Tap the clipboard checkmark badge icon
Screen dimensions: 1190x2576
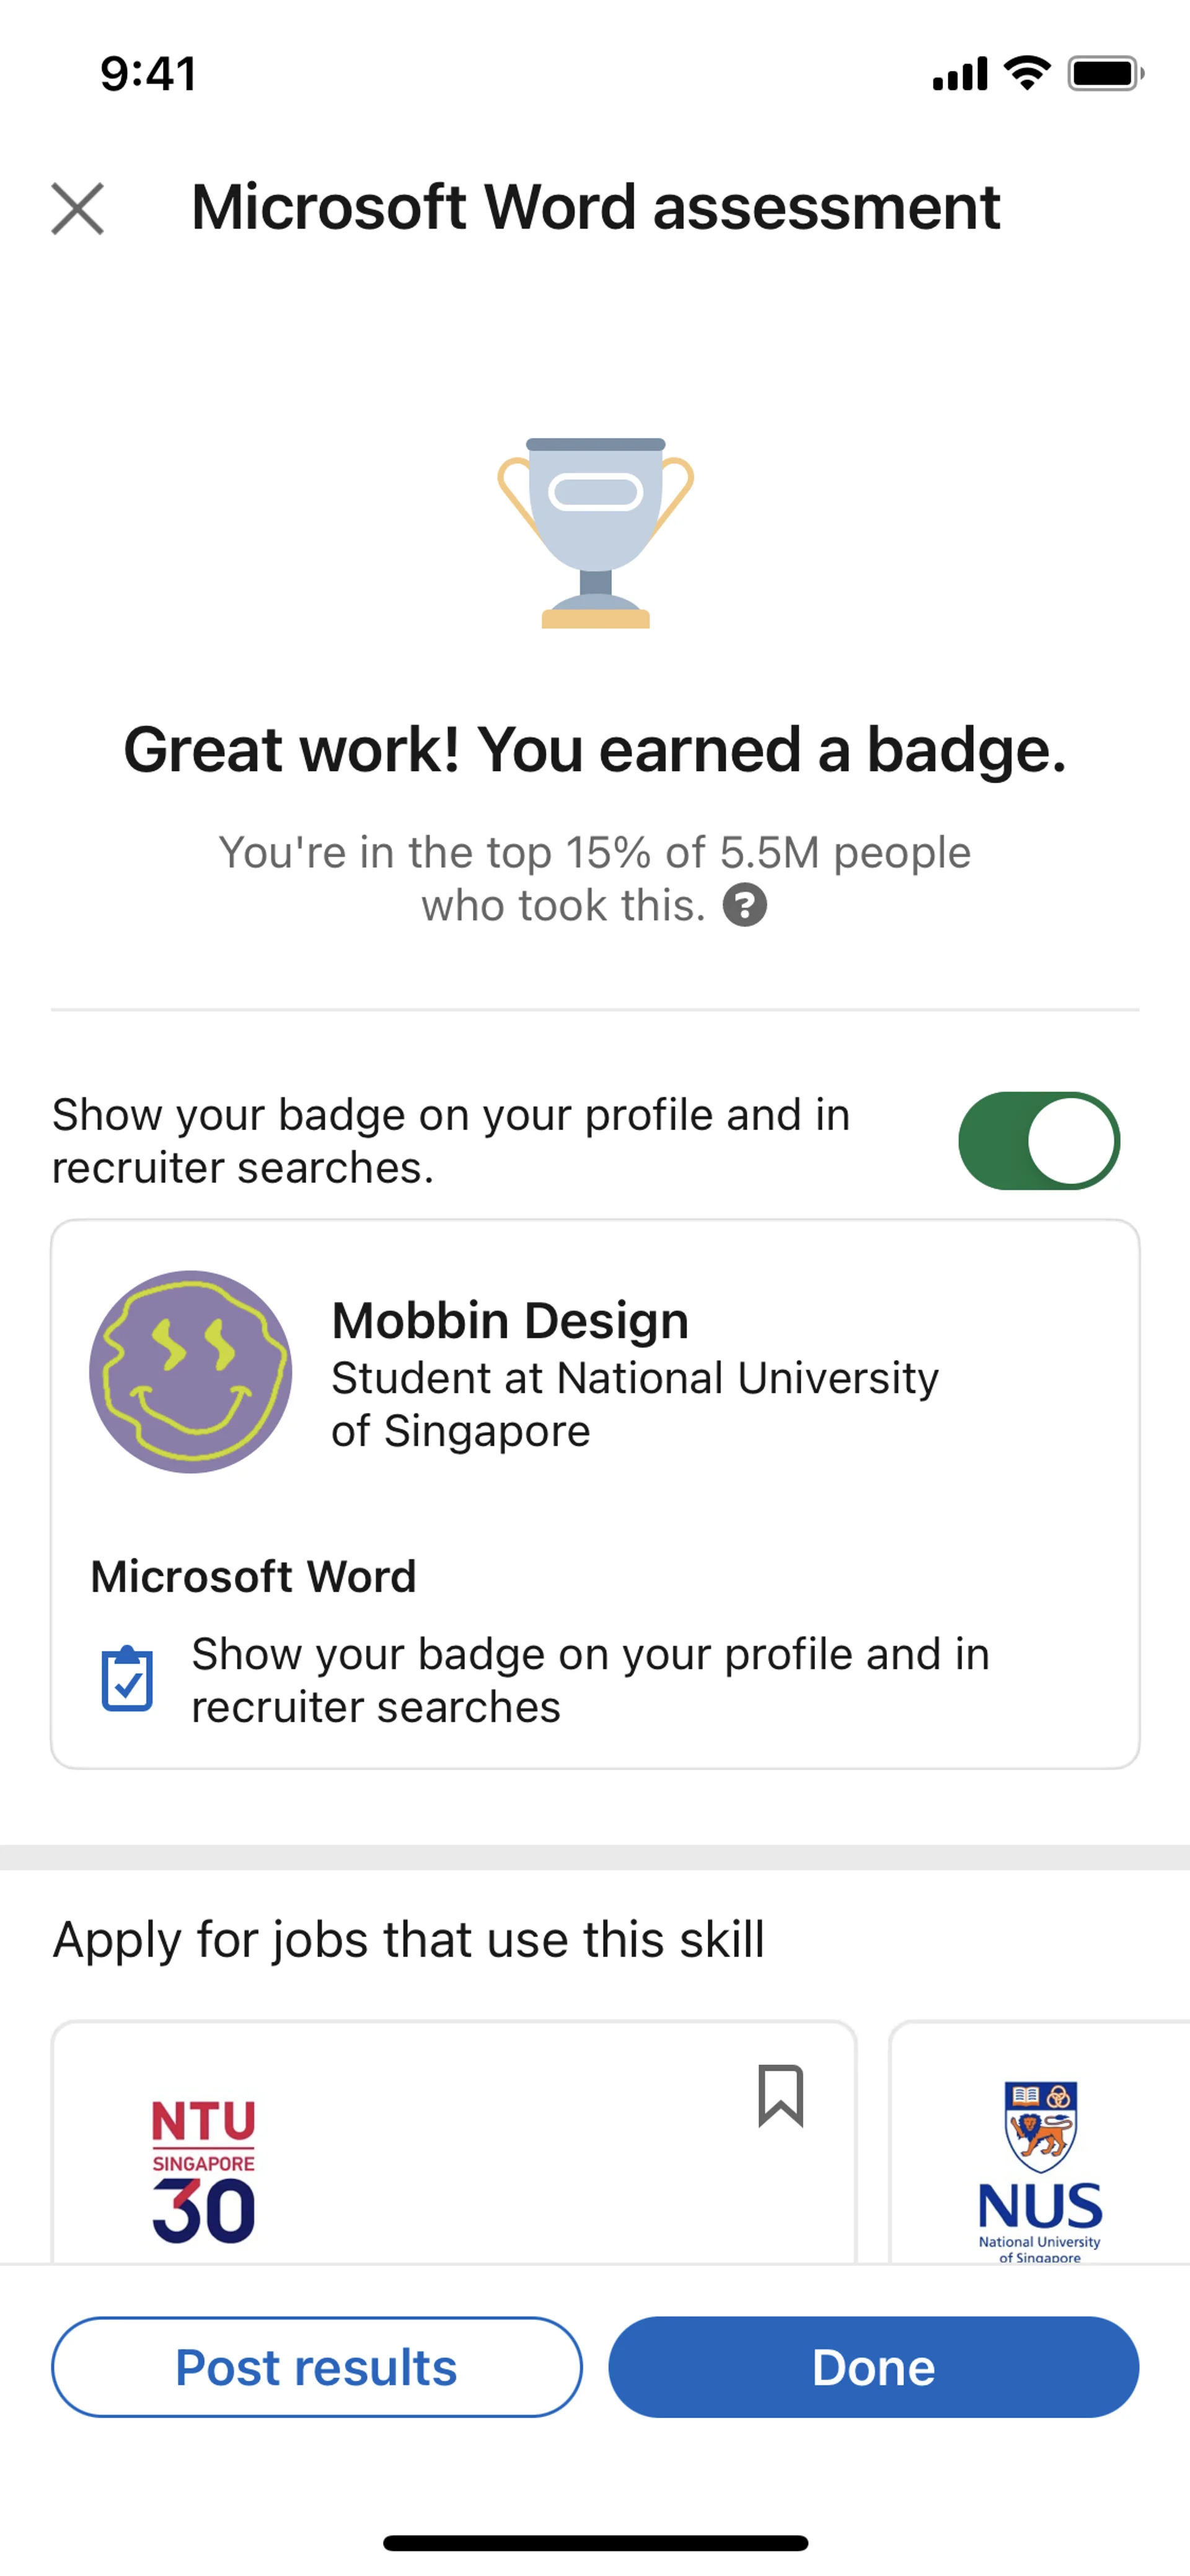(127, 1680)
